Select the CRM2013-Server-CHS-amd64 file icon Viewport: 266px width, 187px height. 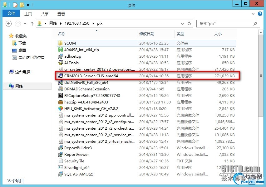tap(60, 76)
